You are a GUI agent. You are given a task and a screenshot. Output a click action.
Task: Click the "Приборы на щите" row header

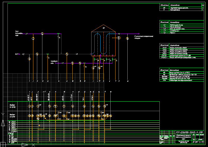[12, 115]
